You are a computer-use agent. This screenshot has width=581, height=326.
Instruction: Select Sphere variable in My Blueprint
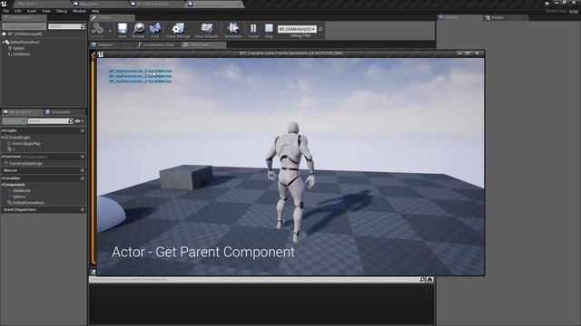coord(19,197)
